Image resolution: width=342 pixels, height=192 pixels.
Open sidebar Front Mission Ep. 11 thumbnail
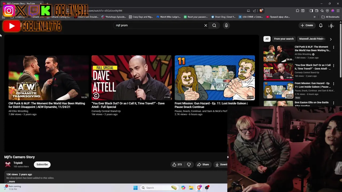[x=278, y=90]
